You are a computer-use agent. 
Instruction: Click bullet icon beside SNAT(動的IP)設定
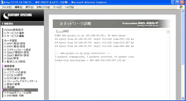[5, 55]
